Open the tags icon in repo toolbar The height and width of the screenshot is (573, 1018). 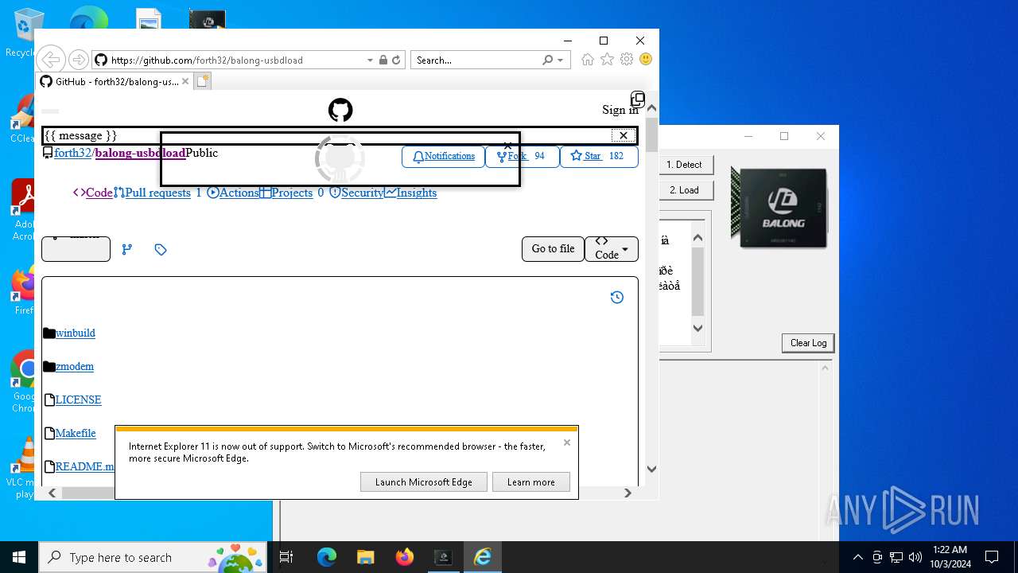(161, 249)
